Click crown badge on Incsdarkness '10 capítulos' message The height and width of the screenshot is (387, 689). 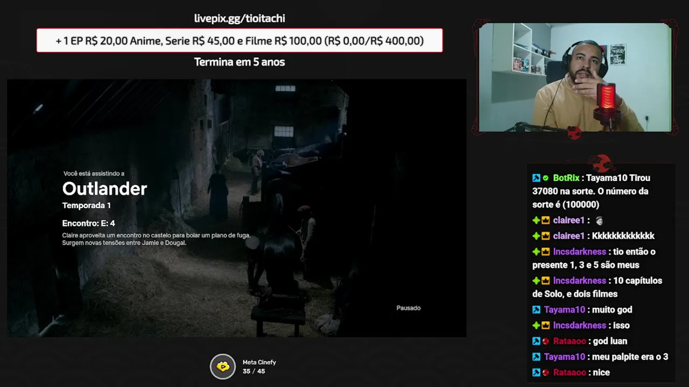[x=545, y=281]
